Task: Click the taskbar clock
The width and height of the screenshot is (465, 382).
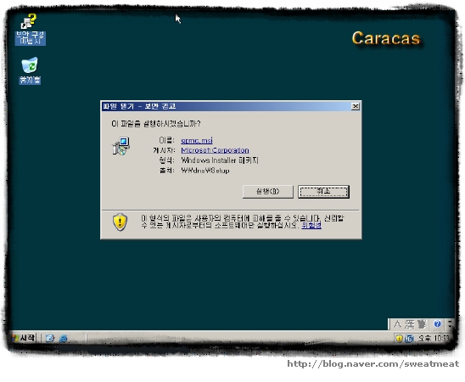Action: pos(434,338)
